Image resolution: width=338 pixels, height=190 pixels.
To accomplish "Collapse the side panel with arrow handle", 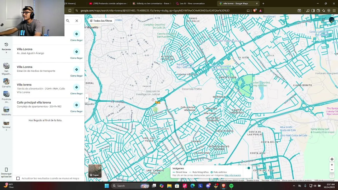I will [86, 98].
